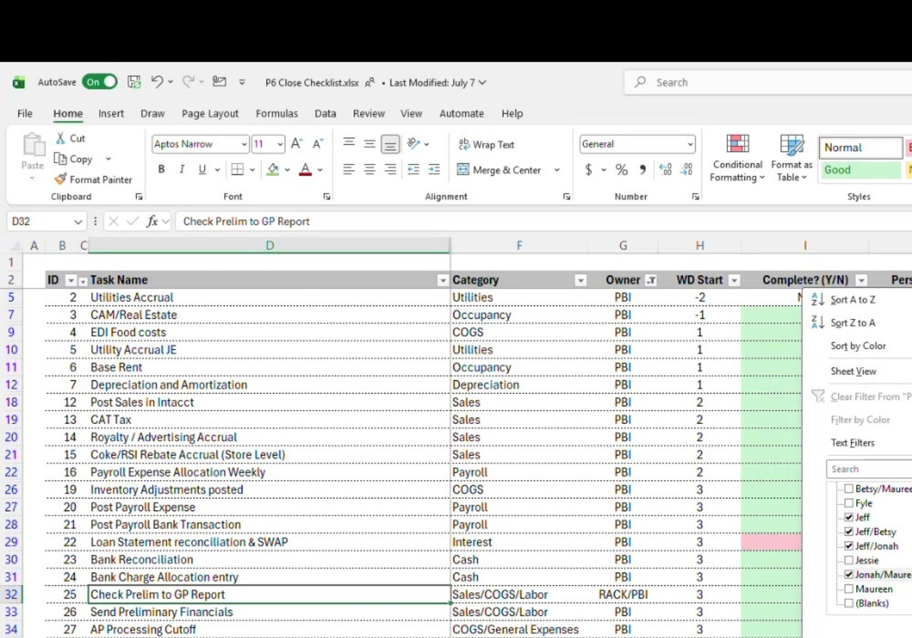Decrease decimal places

pyautogui.click(x=687, y=170)
